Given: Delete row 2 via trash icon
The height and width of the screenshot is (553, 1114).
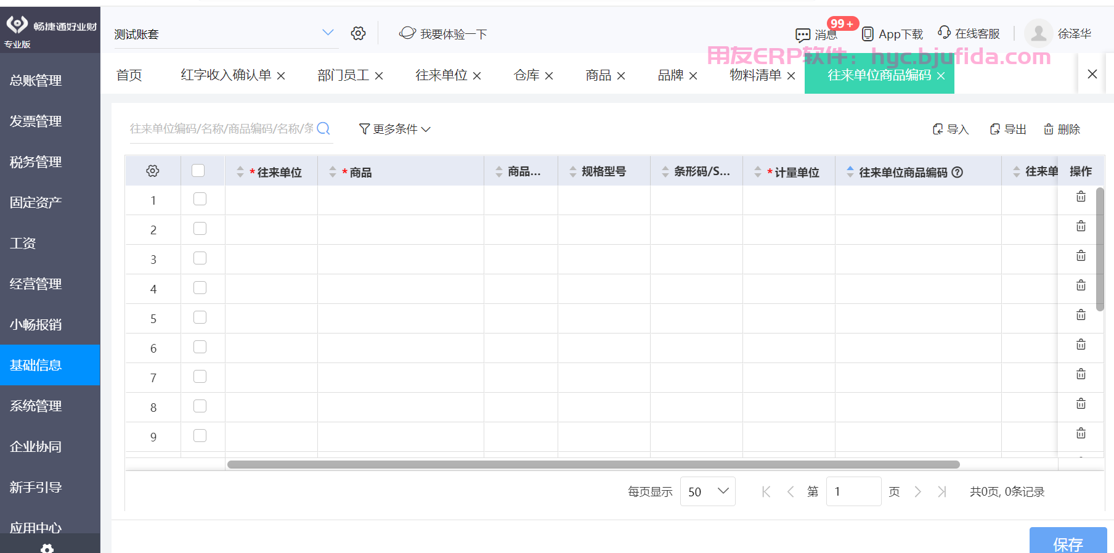Looking at the screenshot, I should pyautogui.click(x=1081, y=226).
